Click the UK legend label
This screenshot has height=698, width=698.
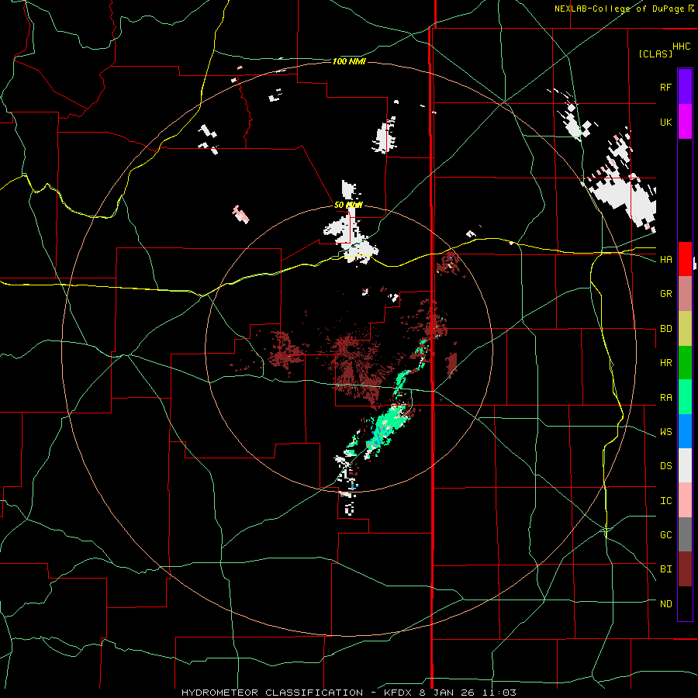(665, 122)
